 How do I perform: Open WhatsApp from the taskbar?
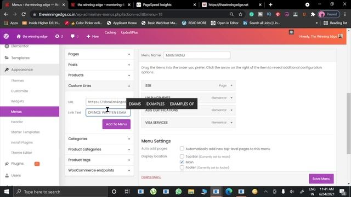(179, 192)
